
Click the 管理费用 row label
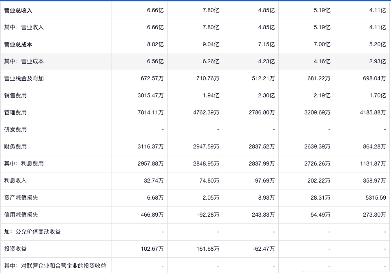[15, 113]
